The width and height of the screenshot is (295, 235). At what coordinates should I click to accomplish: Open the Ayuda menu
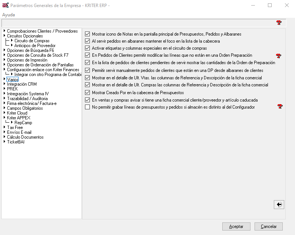[9, 15]
